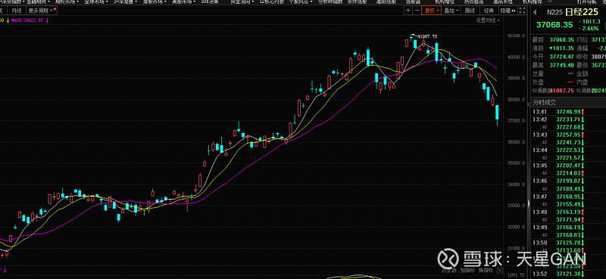The height and width of the screenshot is (279, 606).
Task: Toggle 隐藏 to hide side panel
Action: pos(507,11)
